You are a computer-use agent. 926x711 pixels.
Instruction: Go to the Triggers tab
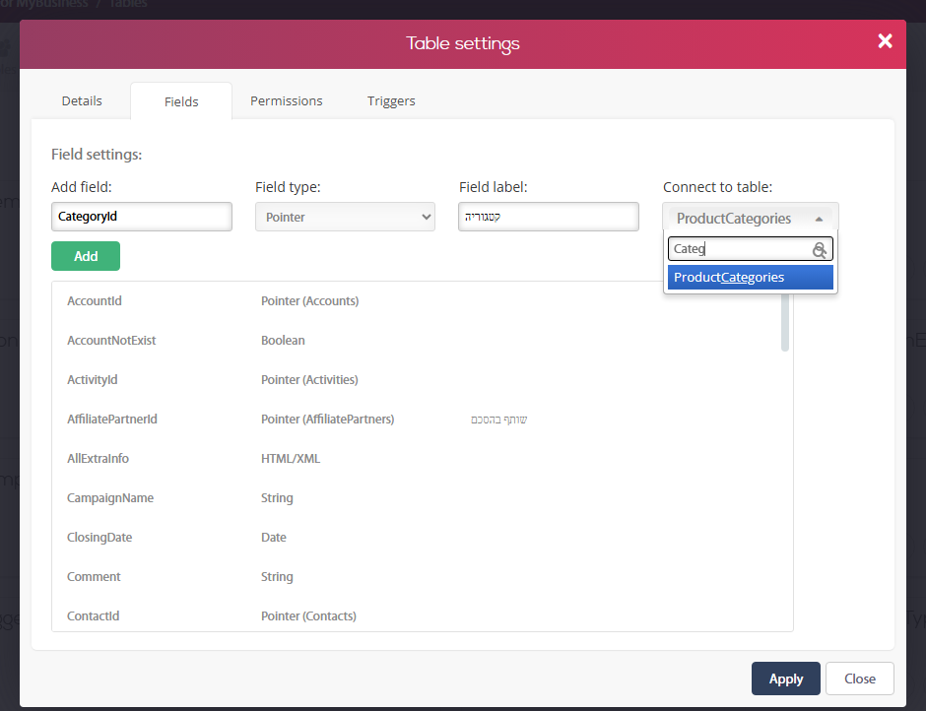pos(391,101)
